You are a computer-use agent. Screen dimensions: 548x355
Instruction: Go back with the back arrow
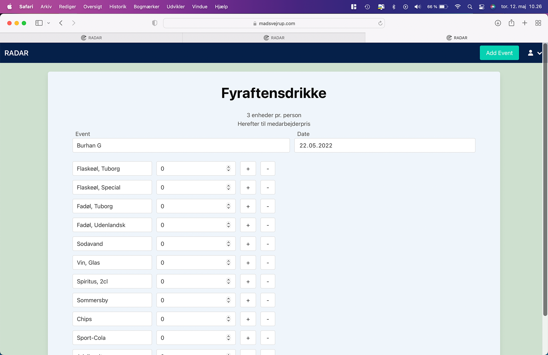pyautogui.click(x=61, y=23)
